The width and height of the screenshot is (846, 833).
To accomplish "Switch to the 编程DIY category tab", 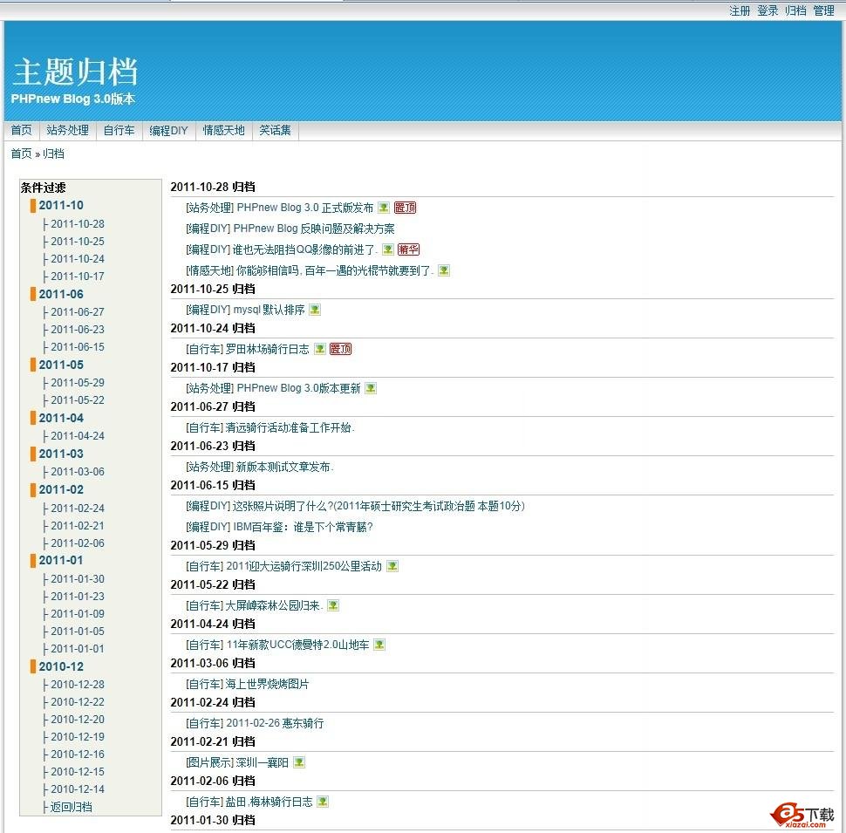I will point(169,130).
